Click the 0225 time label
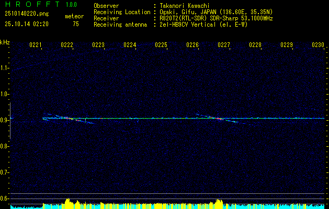Viewport: 329px width, 209px height. (161, 45)
